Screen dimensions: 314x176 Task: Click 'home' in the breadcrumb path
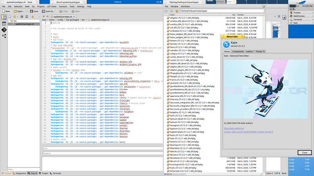coord(52,20)
